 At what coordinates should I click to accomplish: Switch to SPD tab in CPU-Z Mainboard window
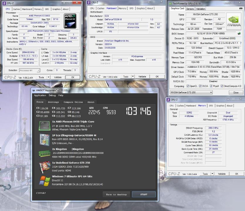coord(131,8)
